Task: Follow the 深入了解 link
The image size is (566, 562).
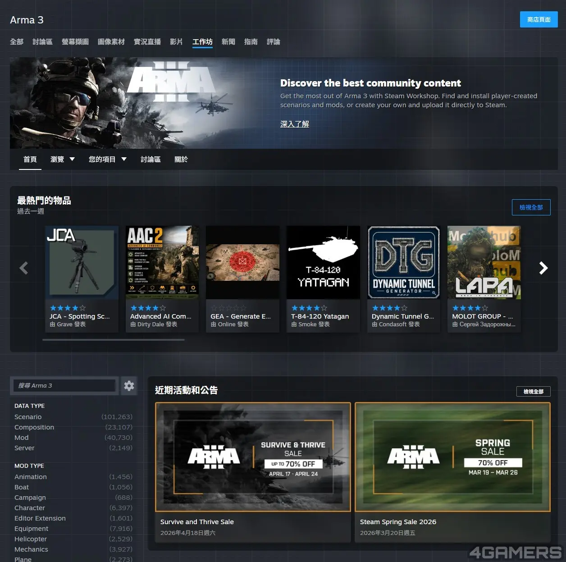Action: pos(295,124)
